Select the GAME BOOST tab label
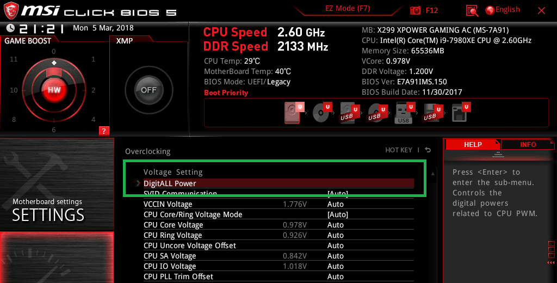 click(x=28, y=41)
